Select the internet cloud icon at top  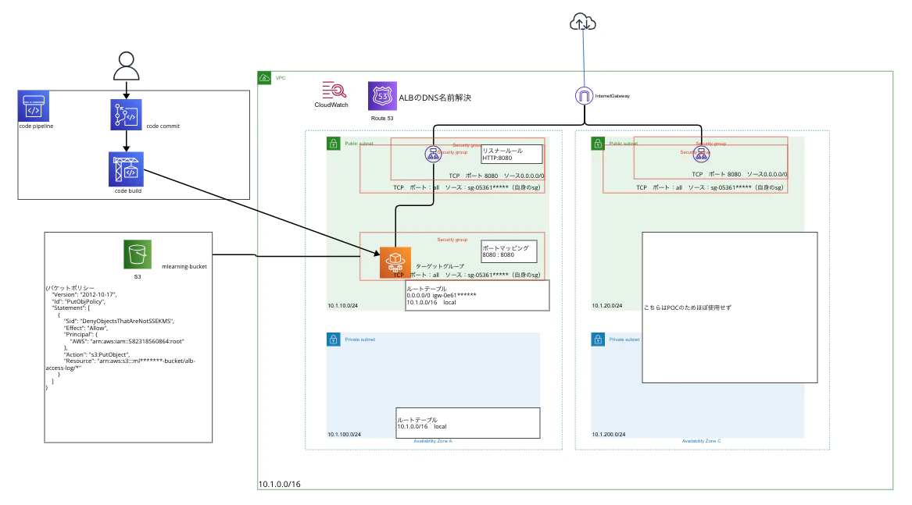583,23
